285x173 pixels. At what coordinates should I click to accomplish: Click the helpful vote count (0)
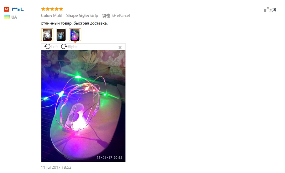pyautogui.click(x=274, y=10)
